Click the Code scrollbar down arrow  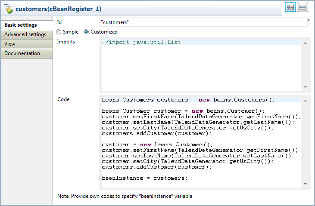click(x=305, y=184)
